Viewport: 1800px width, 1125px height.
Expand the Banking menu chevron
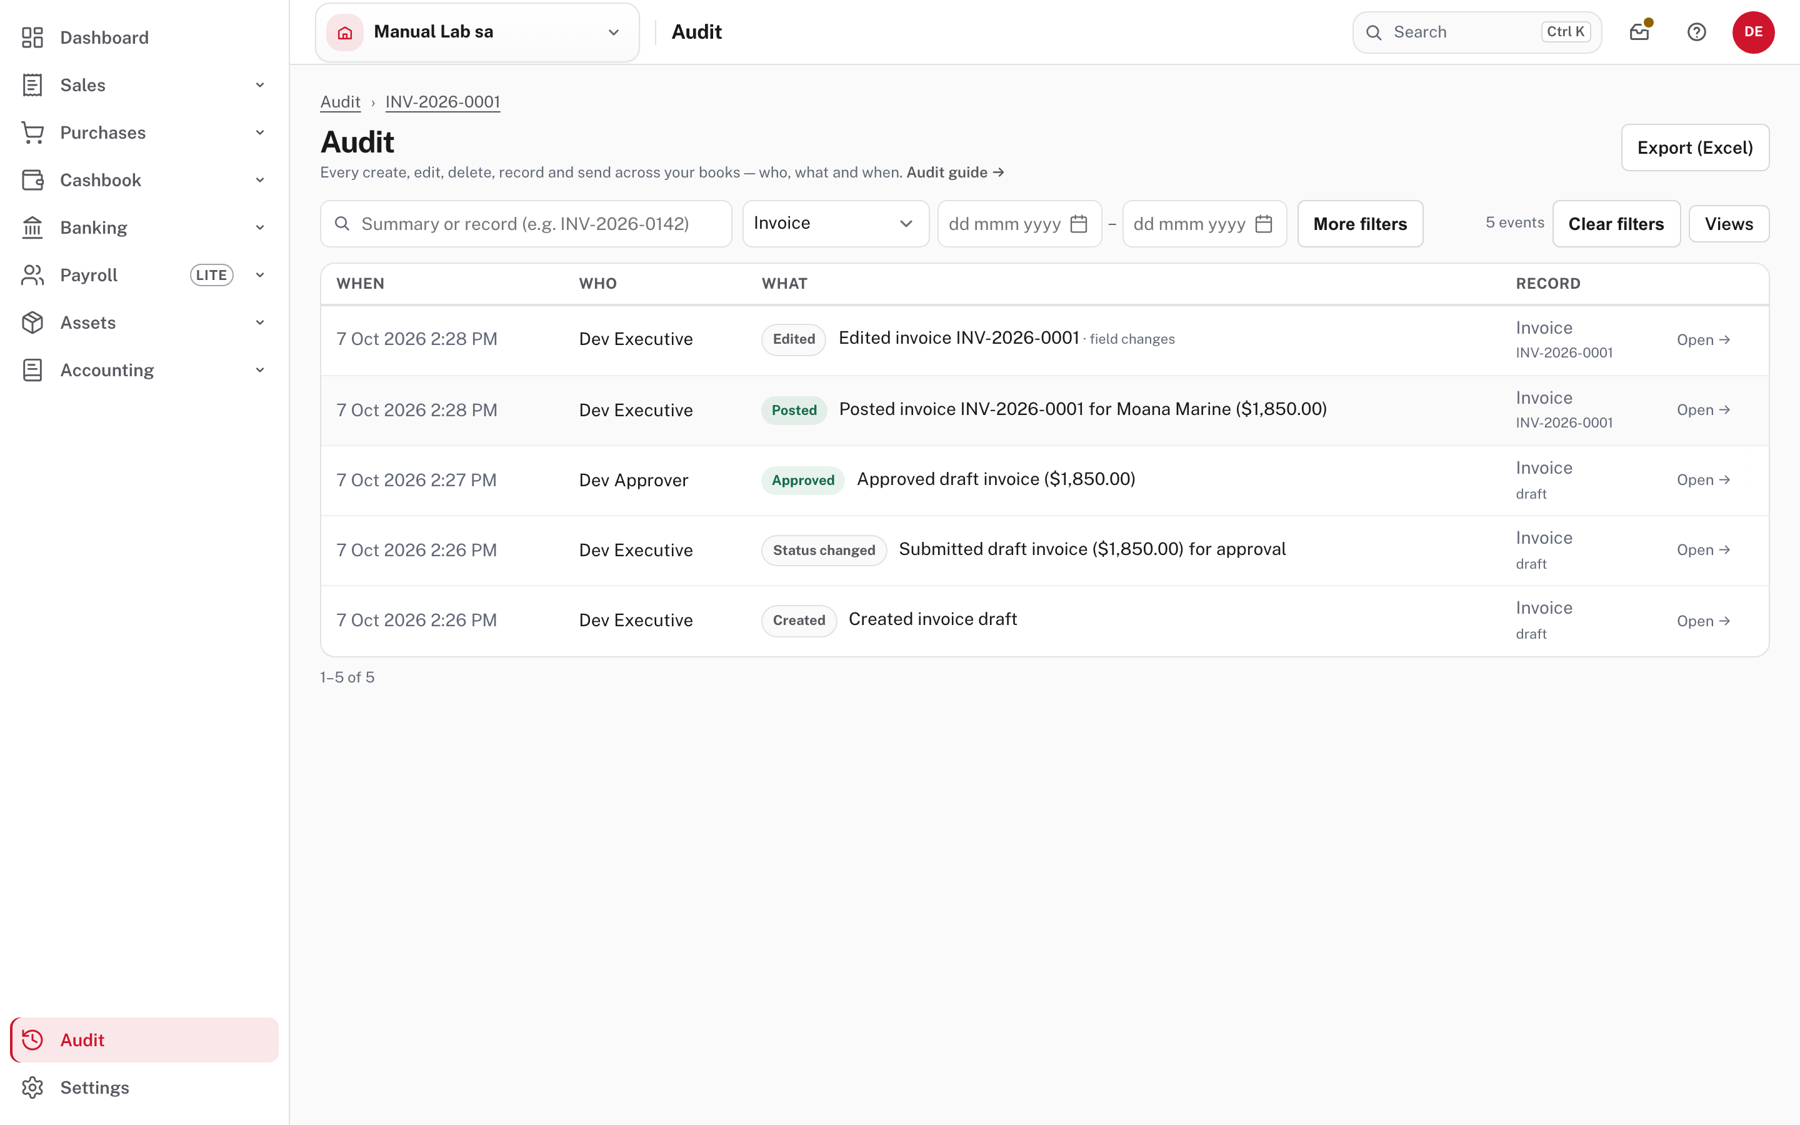tap(261, 227)
